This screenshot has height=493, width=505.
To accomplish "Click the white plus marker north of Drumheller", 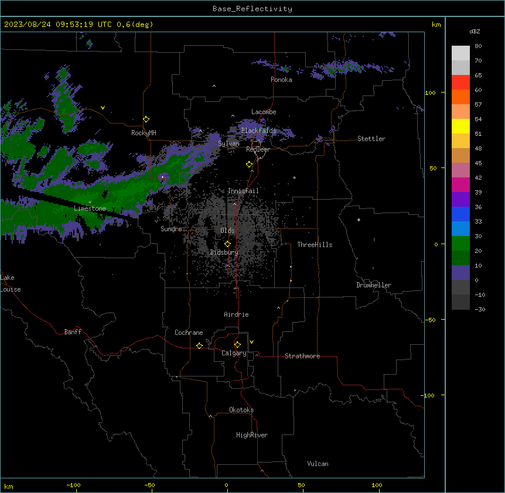I will (359, 220).
